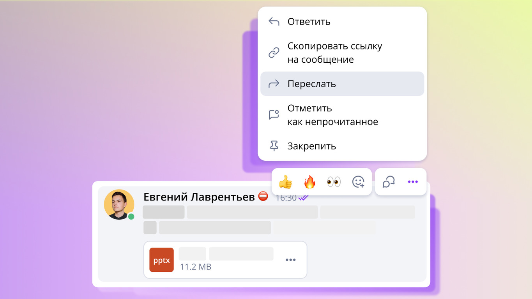532x299 pixels.
Task: Click the 11.2 MB attachment card
Action: point(225,260)
